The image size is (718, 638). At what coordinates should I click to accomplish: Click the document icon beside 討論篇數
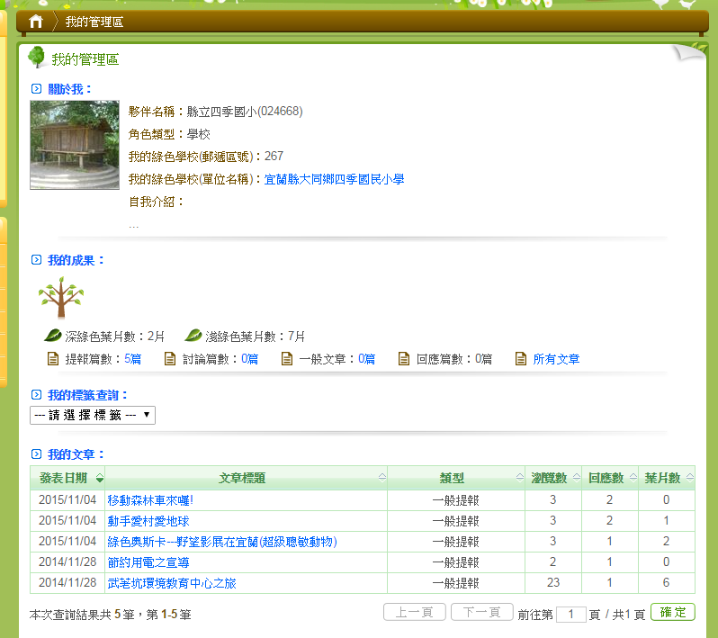point(170,359)
